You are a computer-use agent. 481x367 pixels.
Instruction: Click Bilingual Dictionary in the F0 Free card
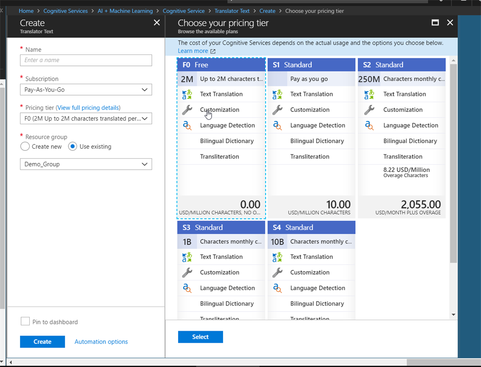[x=227, y=141]
